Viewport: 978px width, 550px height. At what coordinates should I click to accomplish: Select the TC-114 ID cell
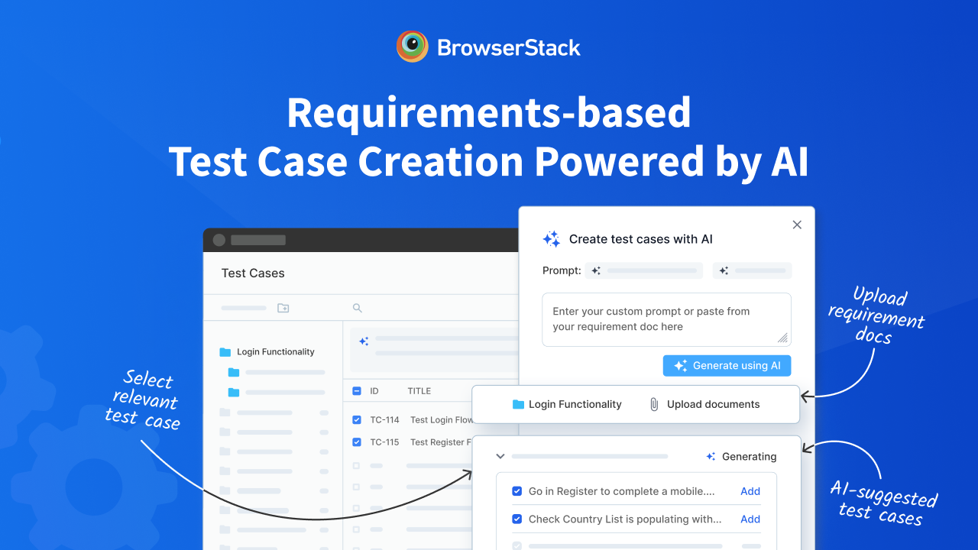pyautogui.click(x=385, y=419)
